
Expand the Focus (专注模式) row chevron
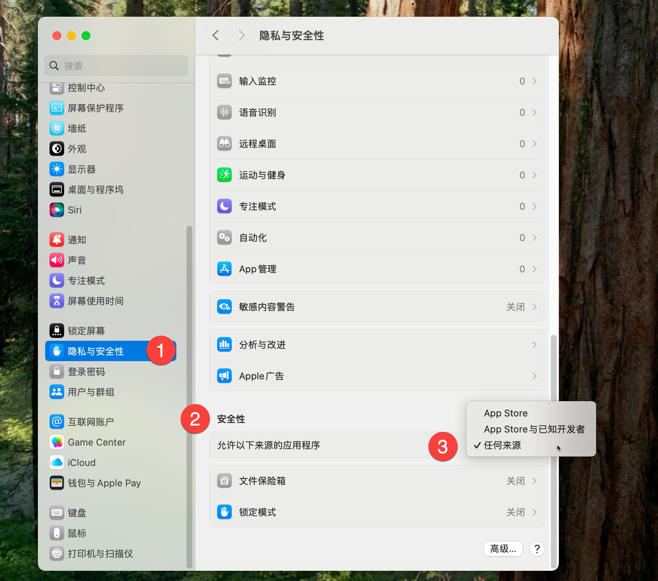tap(534, 206)
